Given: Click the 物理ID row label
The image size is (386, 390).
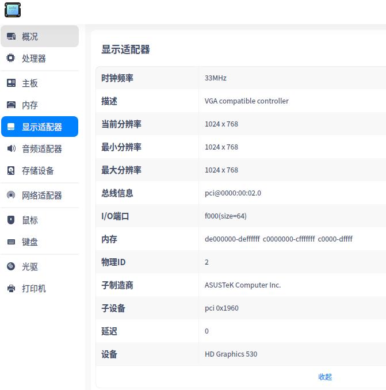Looking at the screenshot, I should (113, 262).
